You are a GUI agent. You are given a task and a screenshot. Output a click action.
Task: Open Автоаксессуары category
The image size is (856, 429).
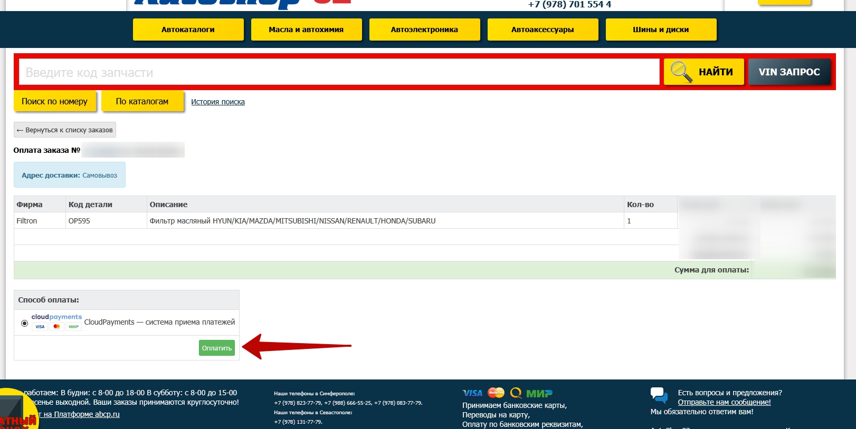tap(543, 30)
